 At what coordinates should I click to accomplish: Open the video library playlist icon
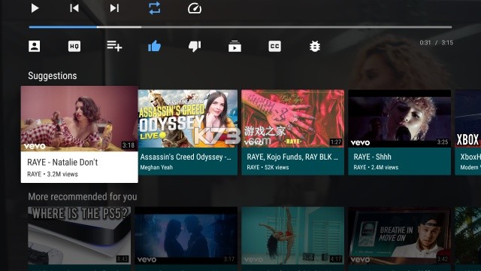234,46
